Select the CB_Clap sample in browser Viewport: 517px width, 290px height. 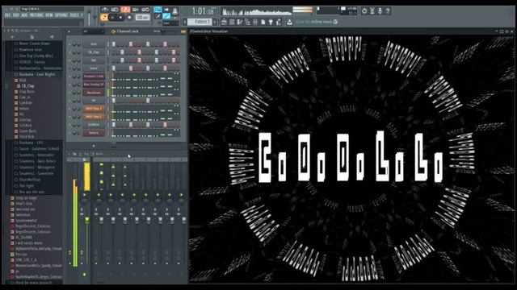point(27,86)
